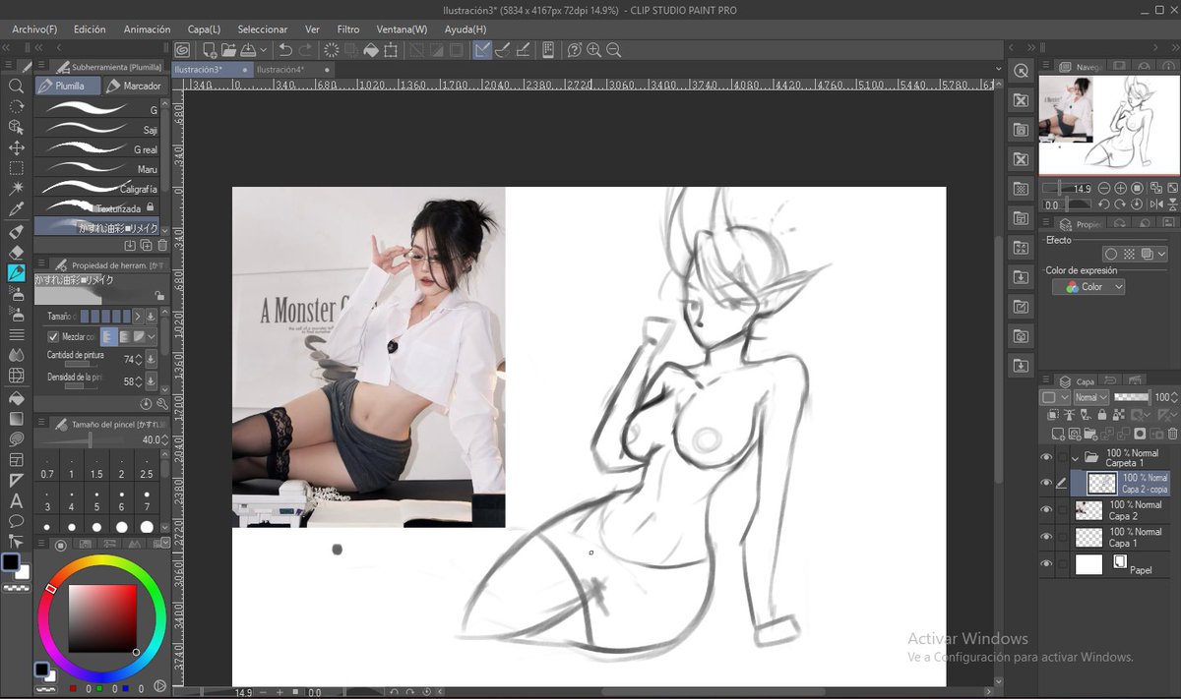This screenshot has height=699, width=1181.
Task: Open the Color de expresión dropdown
Action: (1088, 287)
